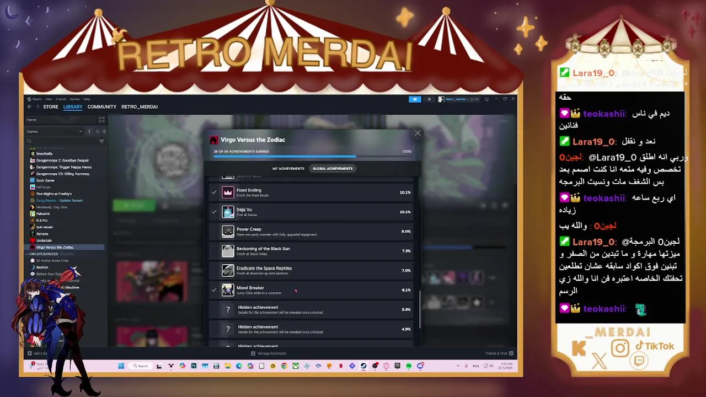Switch to the Global Achievements tab

pos(333,169)
